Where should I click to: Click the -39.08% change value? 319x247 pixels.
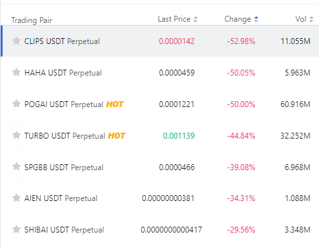pyautogui.click(x=241, y=168)
